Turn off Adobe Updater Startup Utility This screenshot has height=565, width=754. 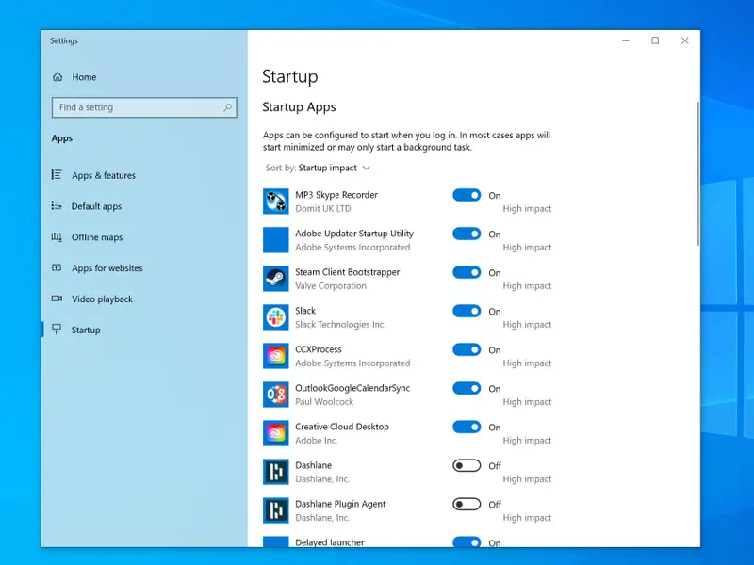(x=467, y=234)
